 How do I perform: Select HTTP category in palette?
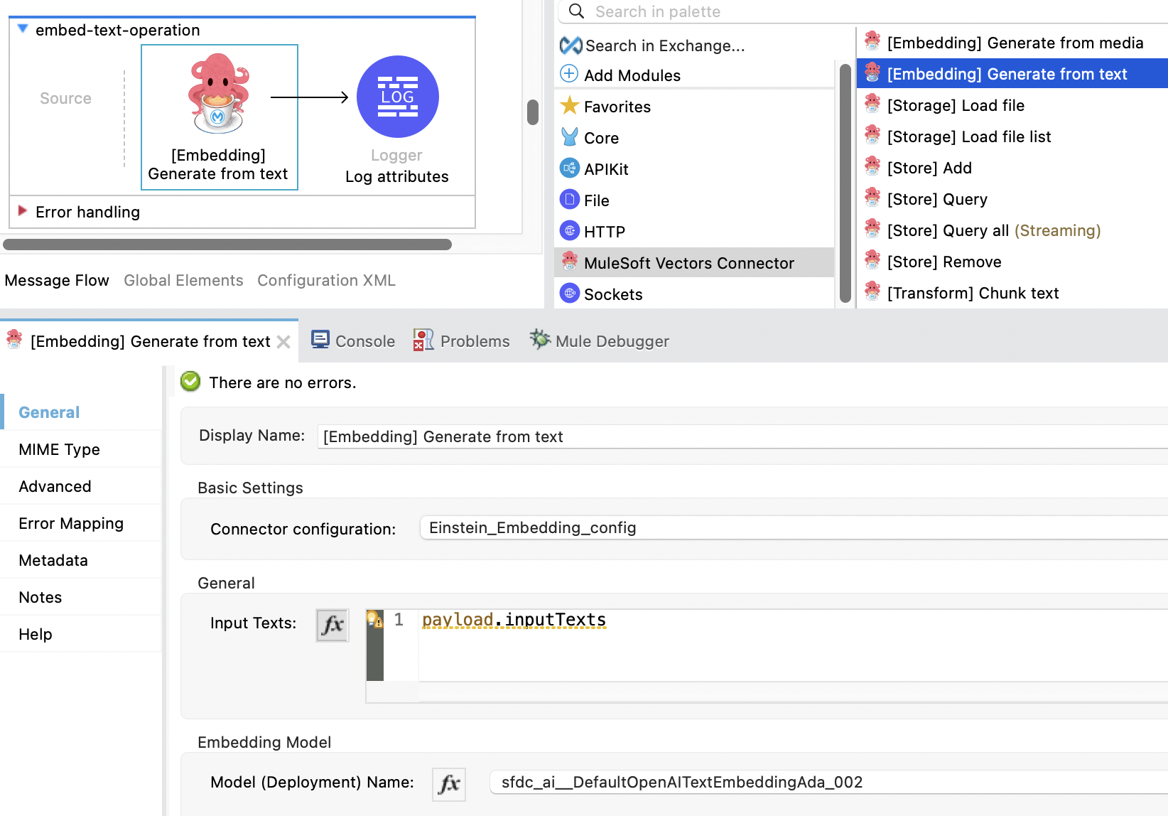[605, 232]
